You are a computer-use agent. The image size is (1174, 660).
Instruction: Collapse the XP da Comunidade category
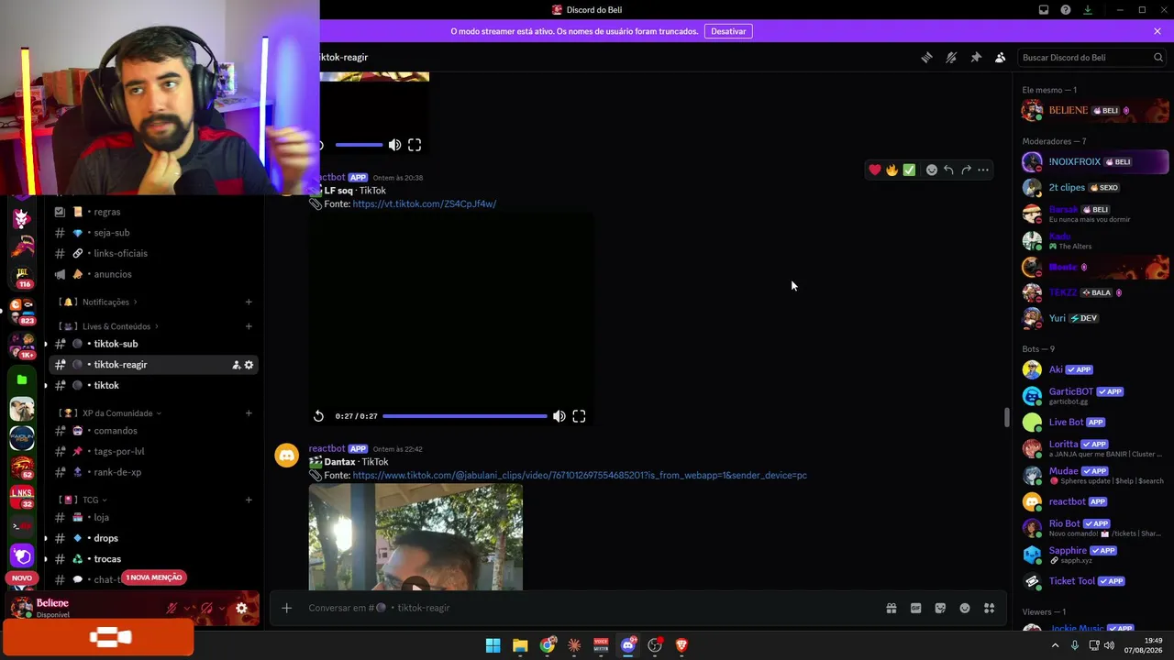coord(116,413)
